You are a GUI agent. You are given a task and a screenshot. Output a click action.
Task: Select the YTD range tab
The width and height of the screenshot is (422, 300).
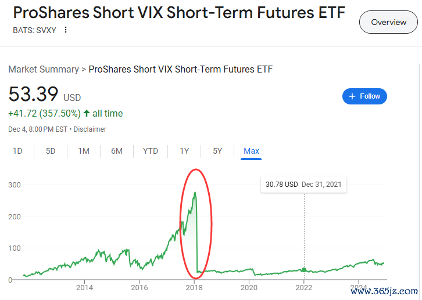[151, 151]
